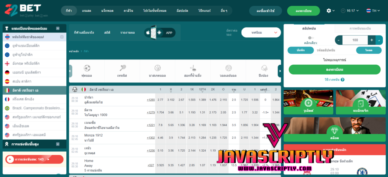Open the slots (สล็อต) casino tile
Viewport: 388px width, 177px height.
click(x=335, y=129)
